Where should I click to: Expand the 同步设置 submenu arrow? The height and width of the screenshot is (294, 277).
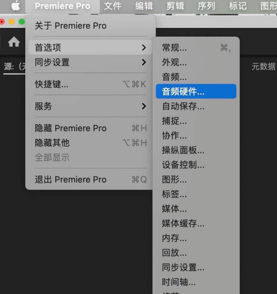point(144,62)
